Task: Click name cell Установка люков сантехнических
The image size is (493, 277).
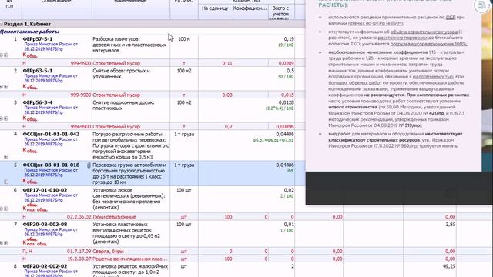Action: pyautogui.click(x=130, y=199)
